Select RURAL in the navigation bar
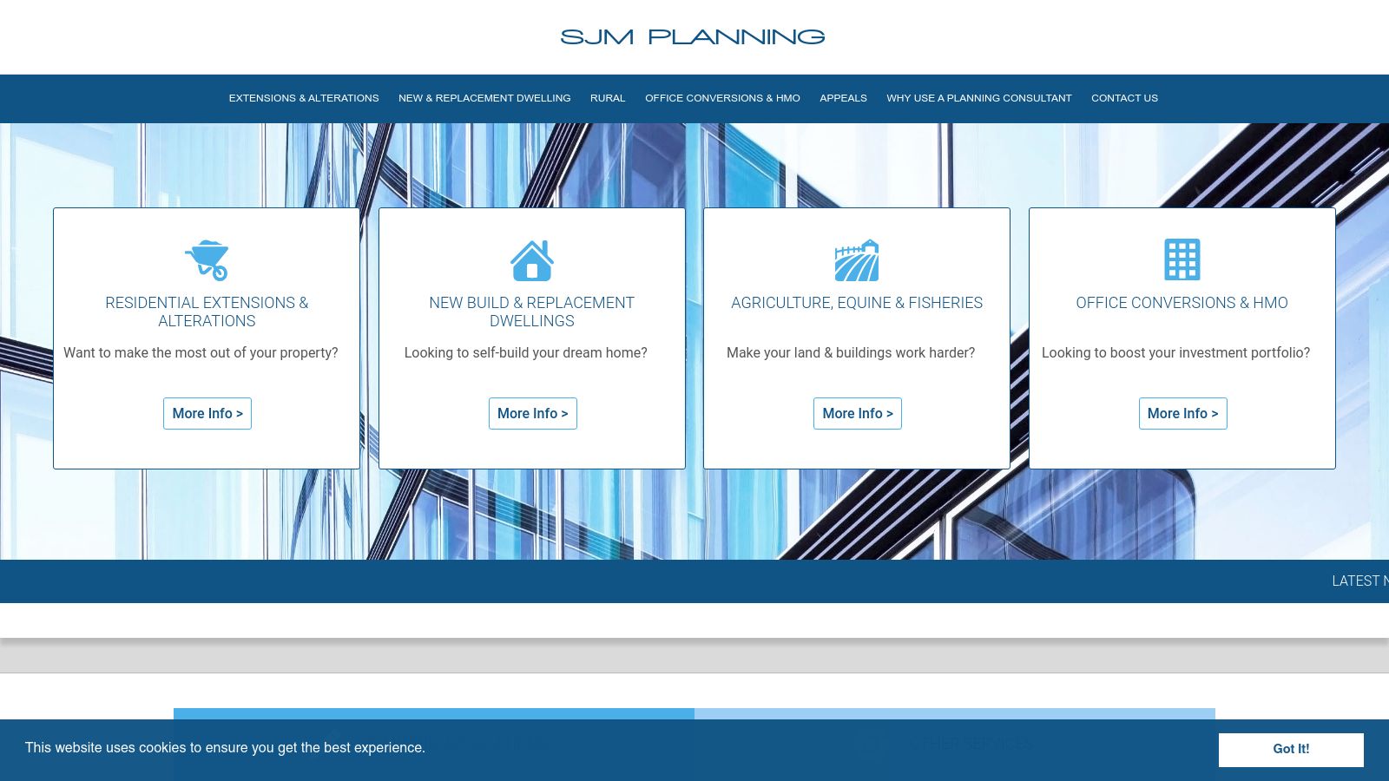1389x781 pixels. 608,98
